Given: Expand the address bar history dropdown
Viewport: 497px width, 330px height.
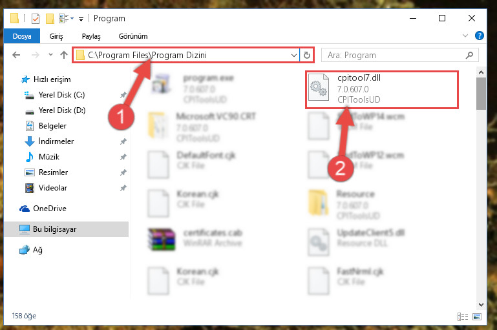Looking at the screenshot, I should [294, 55].
